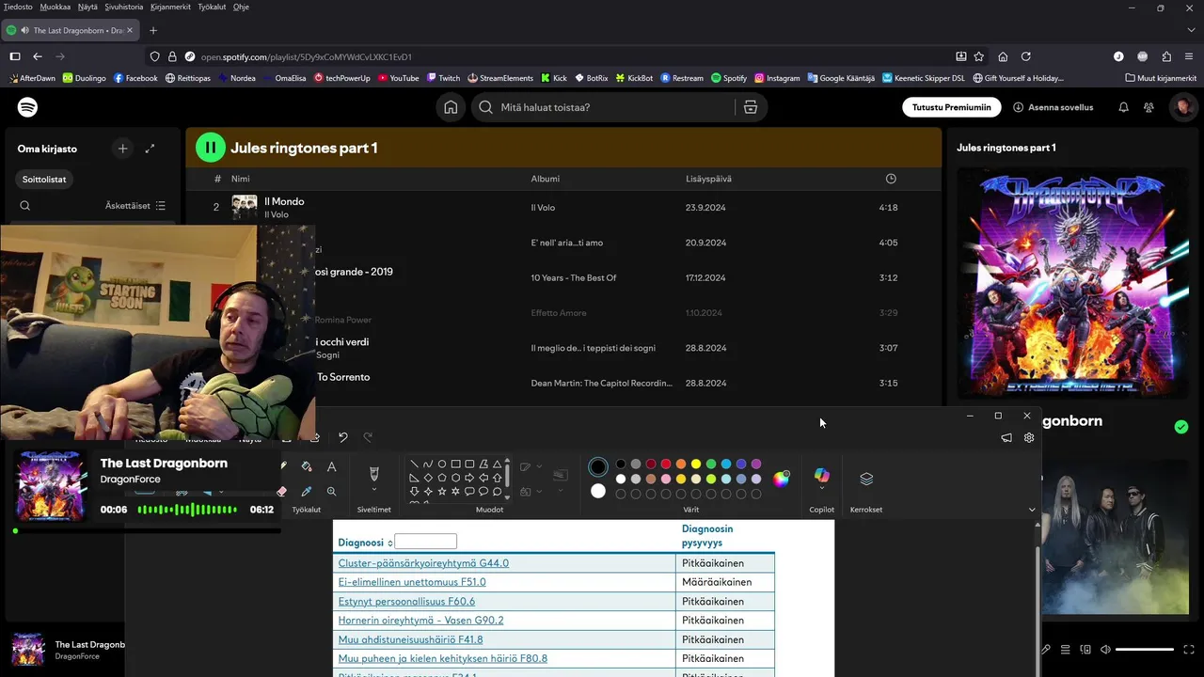Open Cluster-päänsärkyoireyhtymä G44.0 link
Screen dimensions: 1204x677
pos(423,563)
